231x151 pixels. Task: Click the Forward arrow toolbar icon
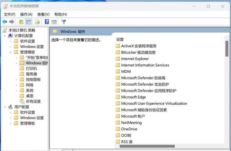(12, 22)
